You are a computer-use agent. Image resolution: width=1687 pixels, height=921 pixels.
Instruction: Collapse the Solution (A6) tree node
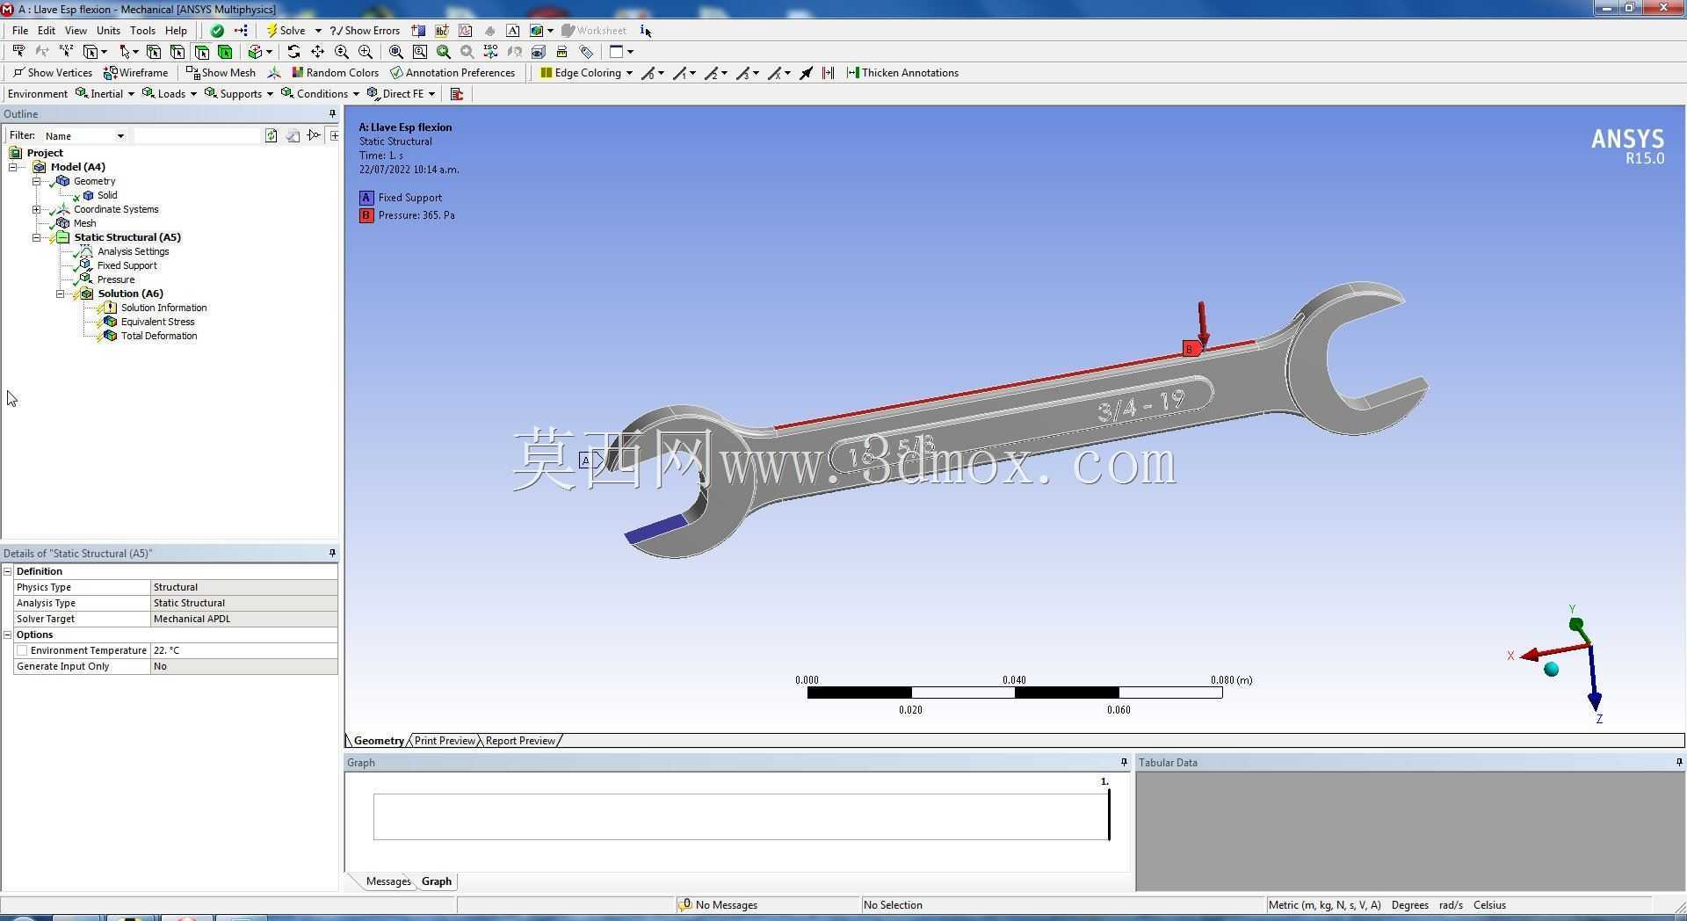coord(61,294)
